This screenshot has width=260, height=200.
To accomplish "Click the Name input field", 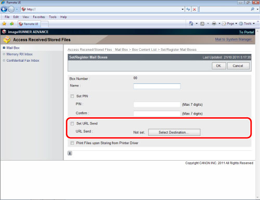I will [x=157, y=86].
